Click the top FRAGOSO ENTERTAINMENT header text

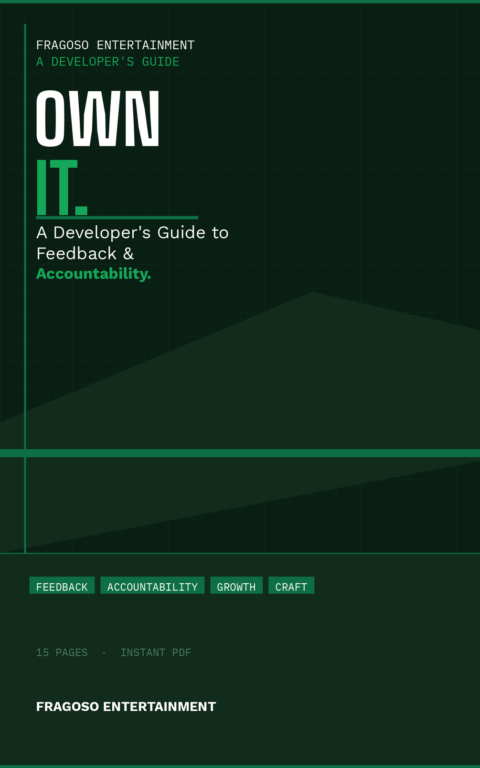tap(116, 45)
